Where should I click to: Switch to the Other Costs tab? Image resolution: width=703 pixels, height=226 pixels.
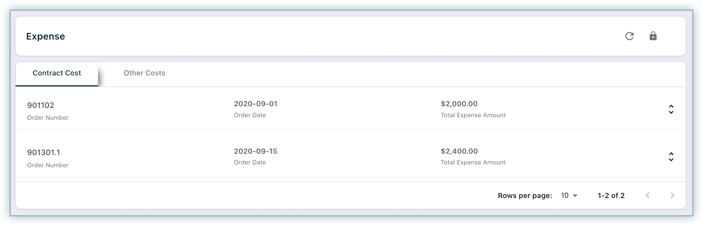(144, 73)
